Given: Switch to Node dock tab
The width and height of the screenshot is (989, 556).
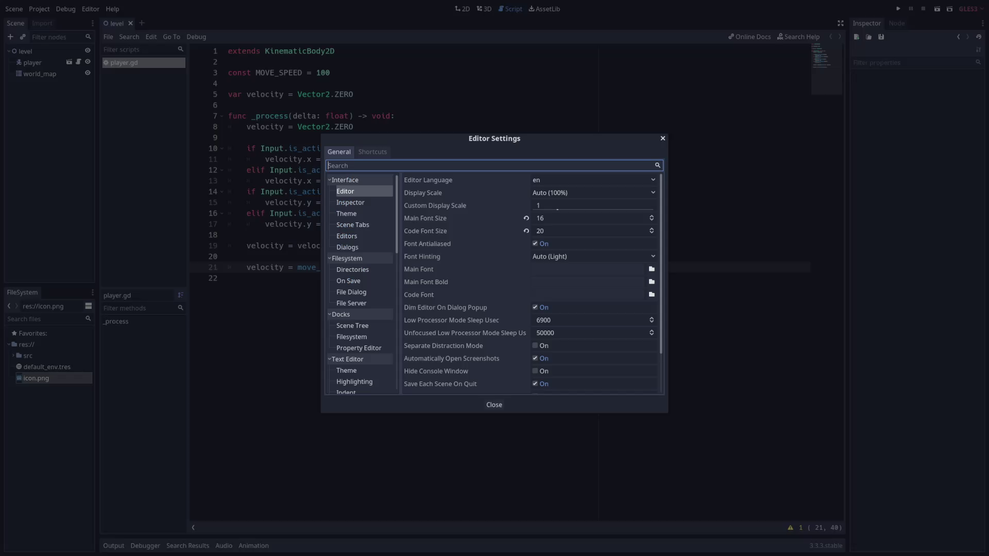Looking at the screenshot, I should pyautogui.click(x=897, y=23).
